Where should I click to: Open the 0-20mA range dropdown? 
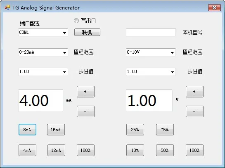[x=64, y=52]
